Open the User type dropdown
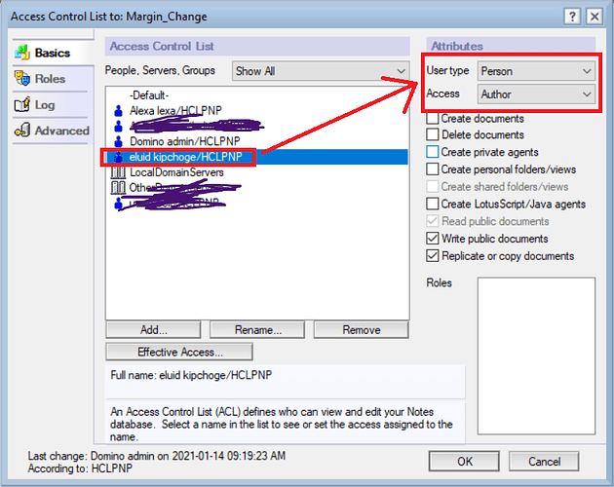 [537, 71]
